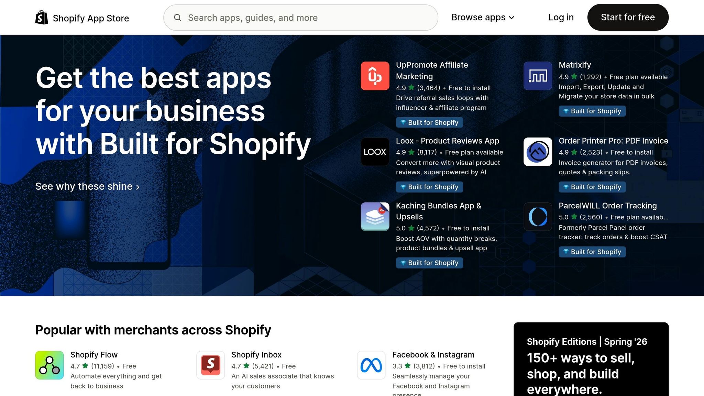The width and height of the screenshot is (704, 396).
Task: Open the Matrixify title link
Action: 575,65
